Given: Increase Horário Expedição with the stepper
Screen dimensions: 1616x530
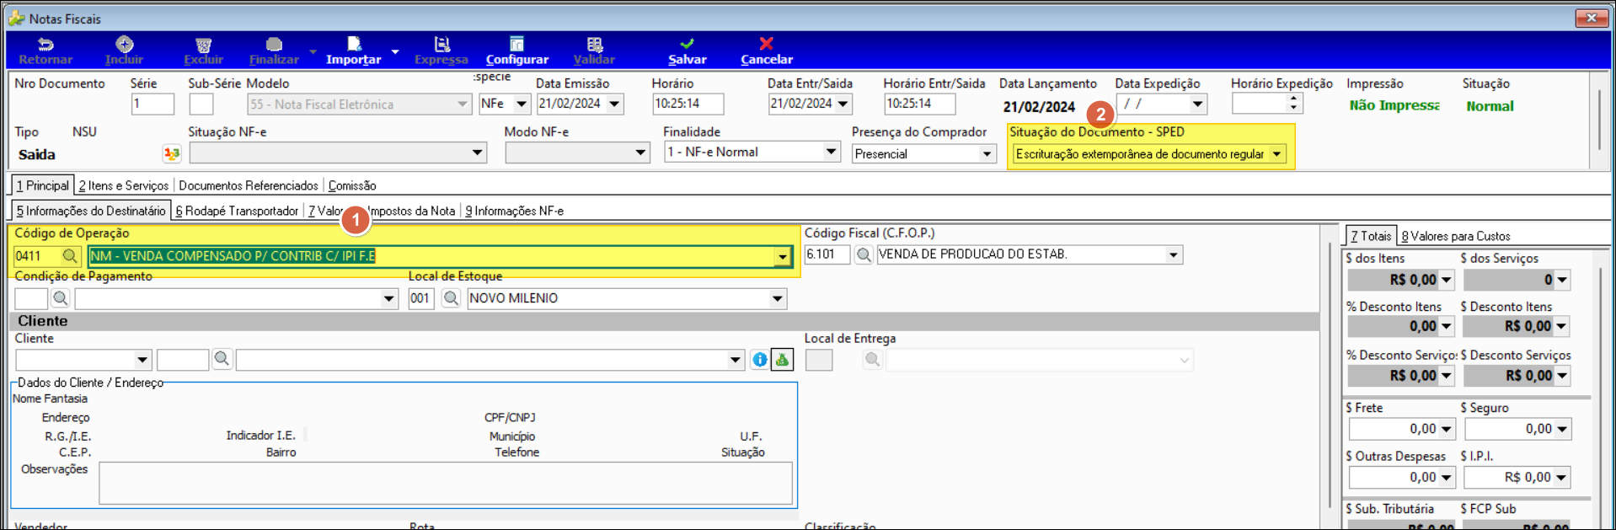Looking at the screenshot, I should click(1294, 99).
